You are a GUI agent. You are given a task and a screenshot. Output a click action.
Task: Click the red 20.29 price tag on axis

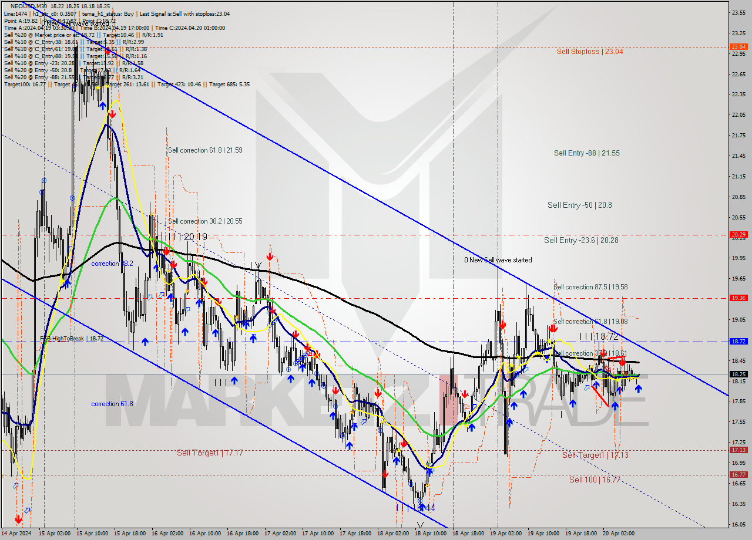pos(738,234)
